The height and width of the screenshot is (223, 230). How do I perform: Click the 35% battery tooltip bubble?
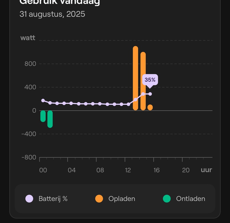click(150, 80)
